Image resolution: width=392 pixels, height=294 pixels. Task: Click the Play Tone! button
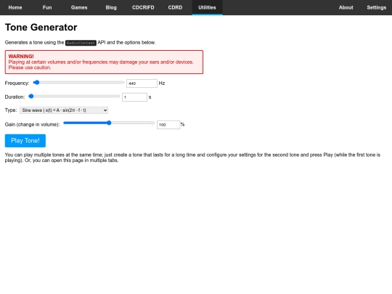(x=25, y=141)
